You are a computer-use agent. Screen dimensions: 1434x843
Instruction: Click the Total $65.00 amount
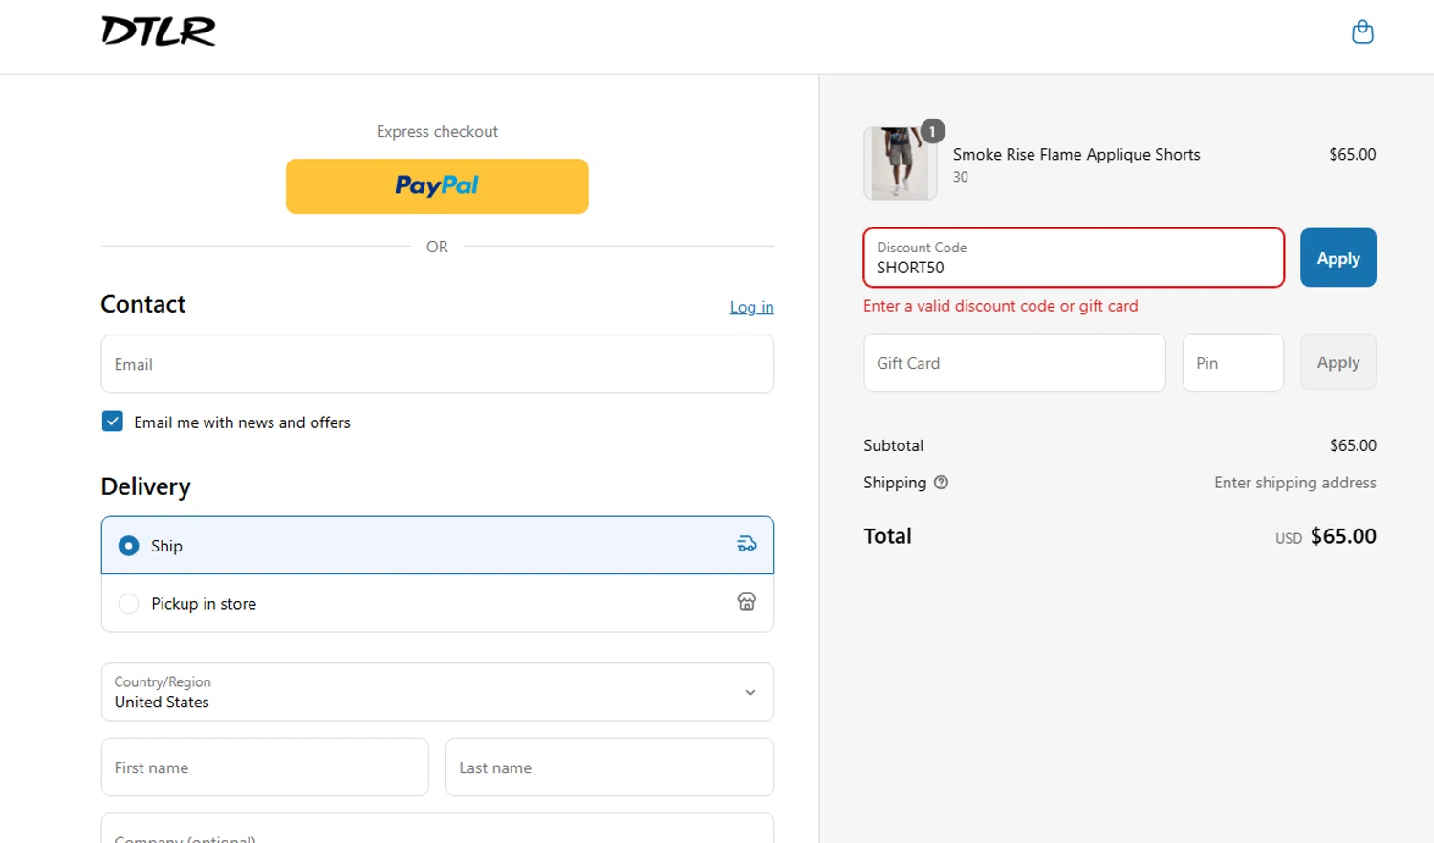(1342, 536)
